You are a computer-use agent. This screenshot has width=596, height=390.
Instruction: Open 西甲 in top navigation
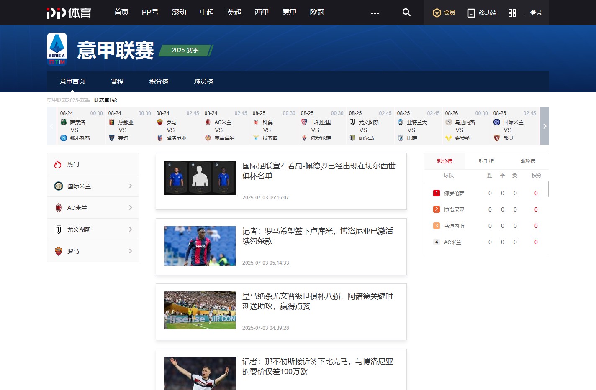click(262, 13)
